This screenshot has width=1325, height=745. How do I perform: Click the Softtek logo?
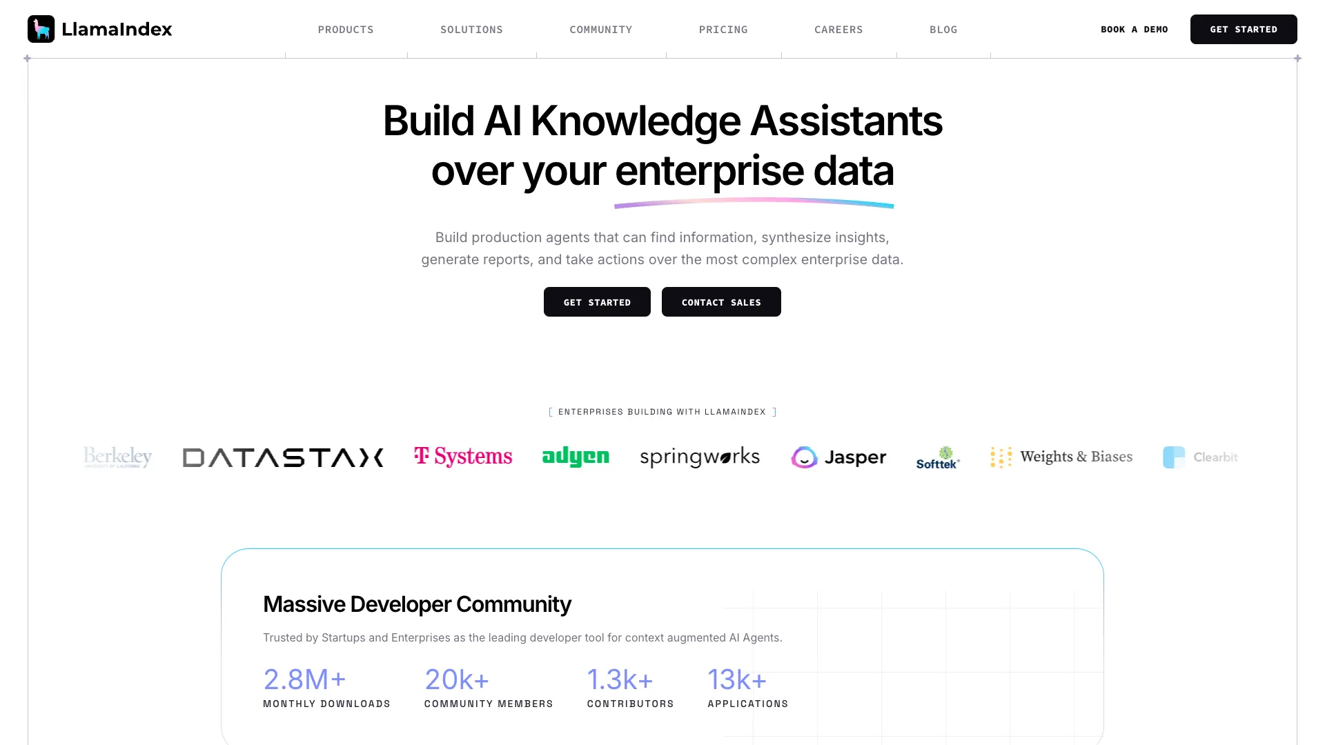[x=938, y=457]
